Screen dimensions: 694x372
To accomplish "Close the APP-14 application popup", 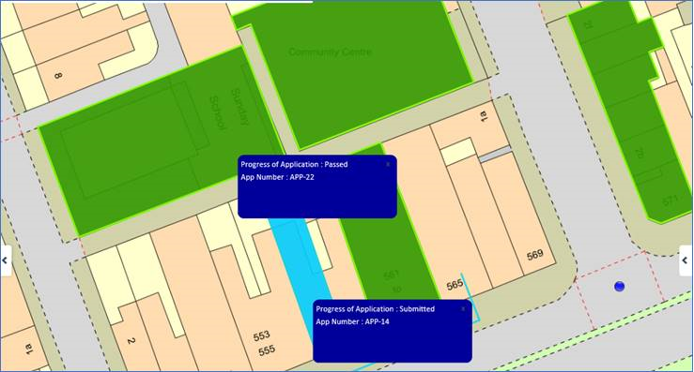I will (x=463, y=309).
